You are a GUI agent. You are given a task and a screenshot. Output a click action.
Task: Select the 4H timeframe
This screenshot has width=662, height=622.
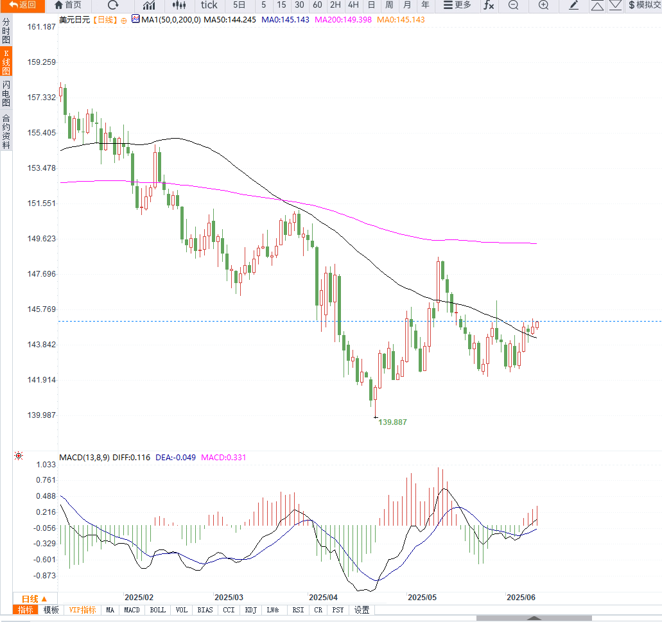point(353,5)
